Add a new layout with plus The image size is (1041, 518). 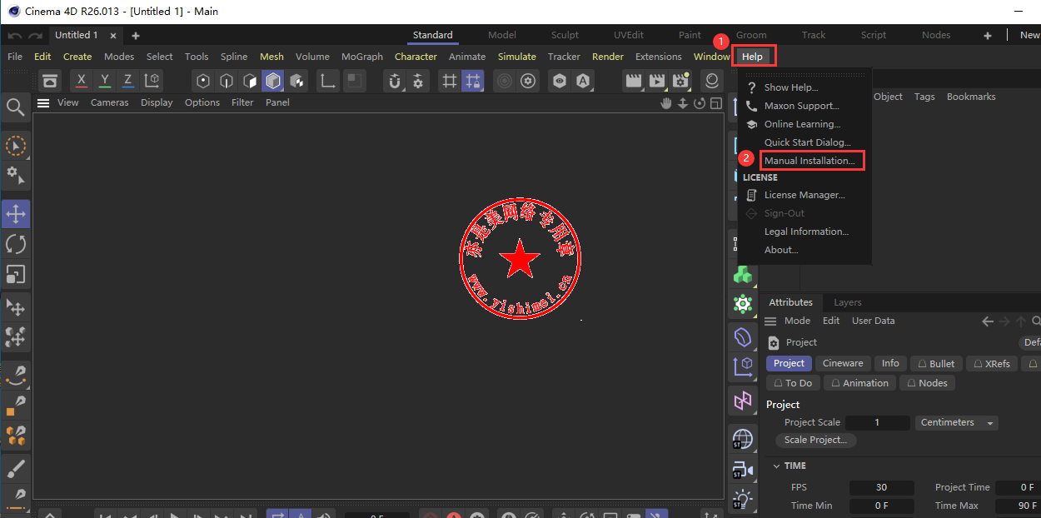pos(988,35)
